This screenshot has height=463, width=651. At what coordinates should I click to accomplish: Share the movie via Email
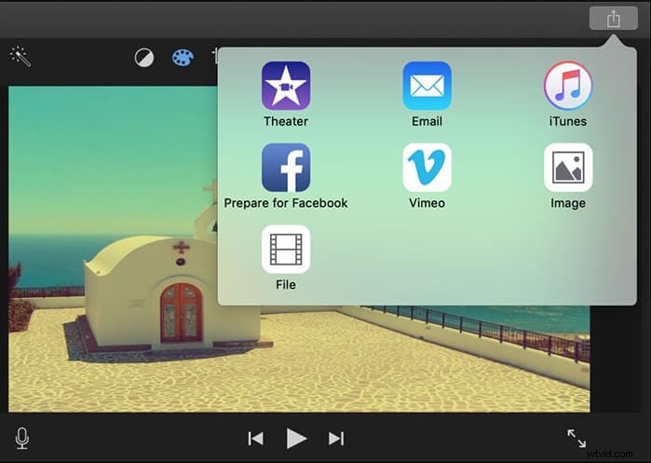click(427, 94)
